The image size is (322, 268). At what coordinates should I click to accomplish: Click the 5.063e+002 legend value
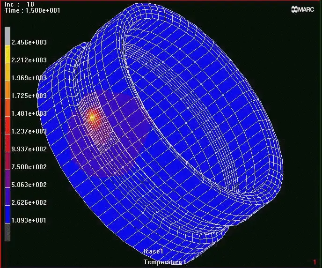[x=29, y=185]
